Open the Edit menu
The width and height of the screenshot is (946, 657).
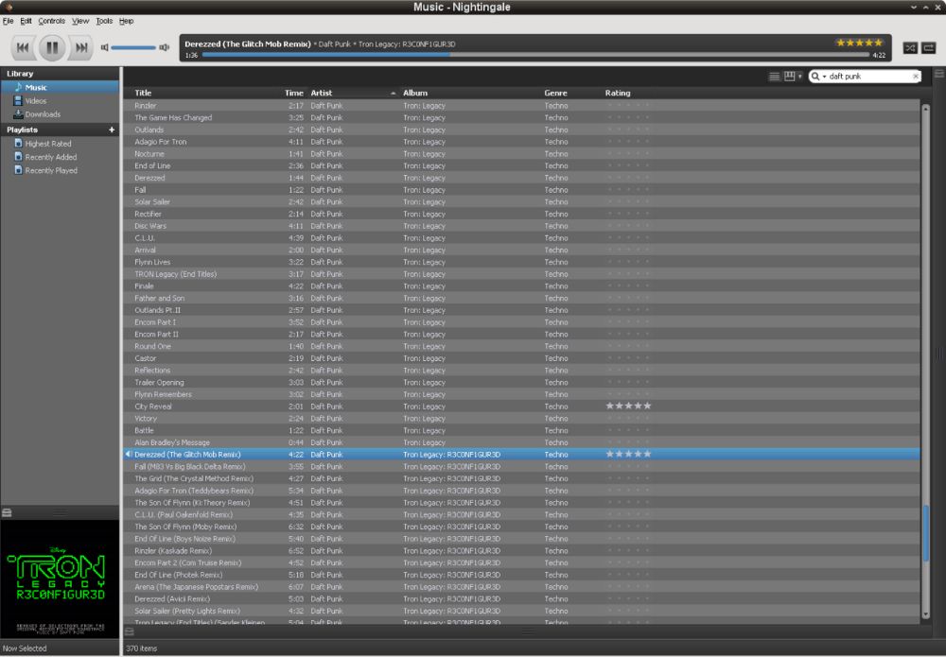(26, 21)
